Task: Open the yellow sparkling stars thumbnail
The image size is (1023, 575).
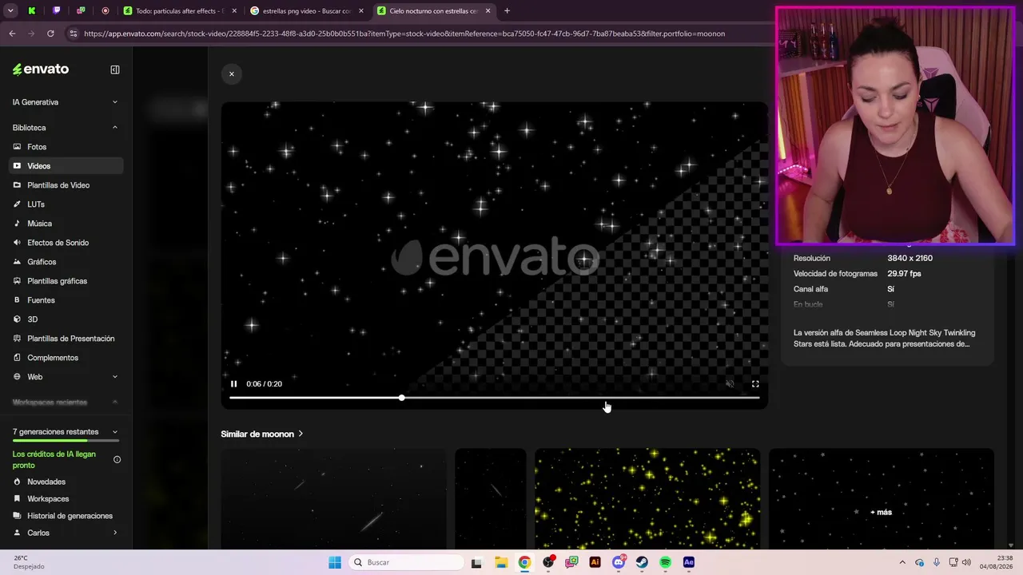Action: 647,498
